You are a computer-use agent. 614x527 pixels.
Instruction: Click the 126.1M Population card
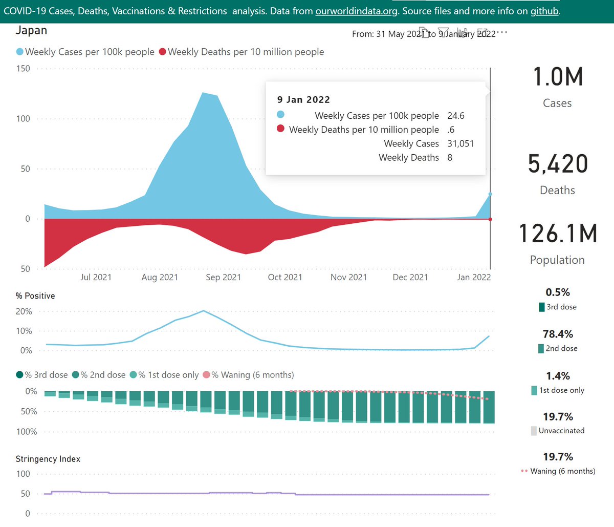click(557, 243)
